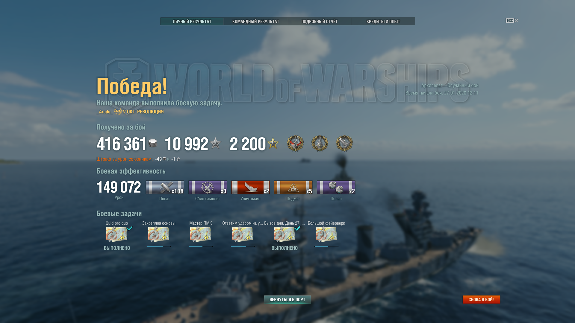This screenshot has height=323, width=575.
Task: Click the Снова в бой! button
Action: 481,299
